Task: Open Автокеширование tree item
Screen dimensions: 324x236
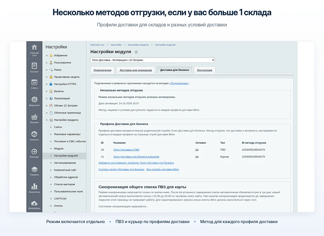Action: click(65, 163)
